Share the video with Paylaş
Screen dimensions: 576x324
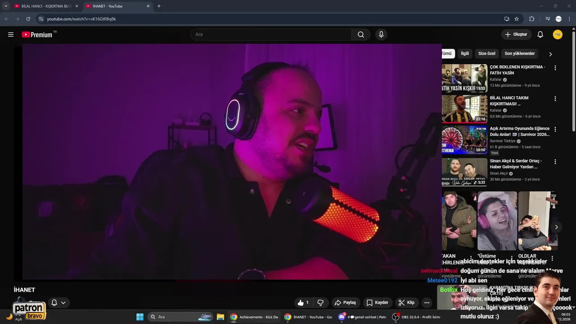345,303
